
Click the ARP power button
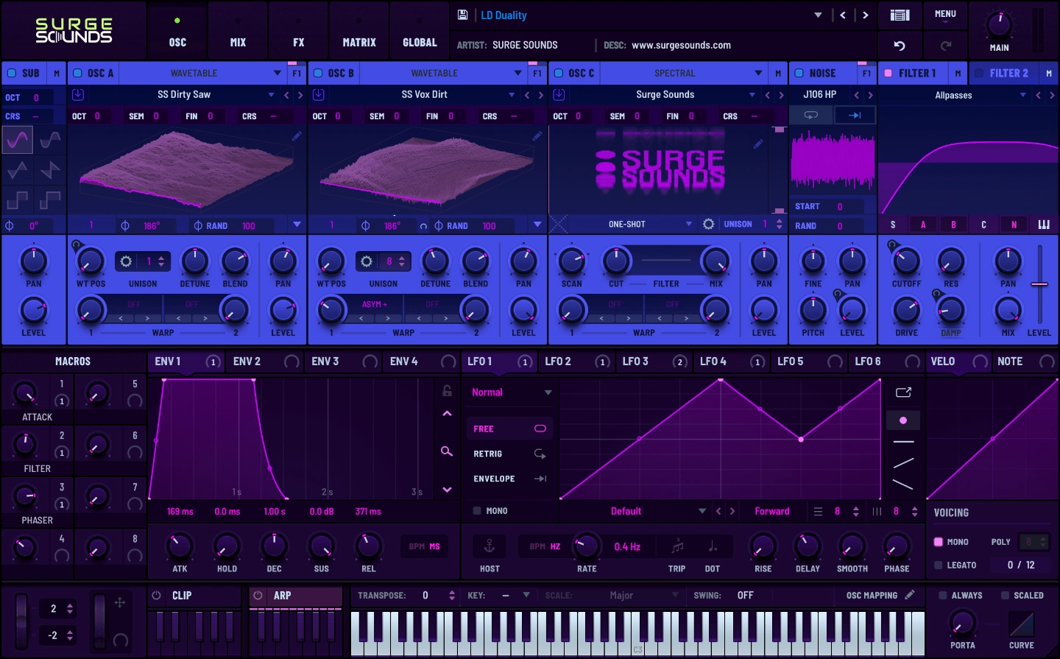(258, 595)
